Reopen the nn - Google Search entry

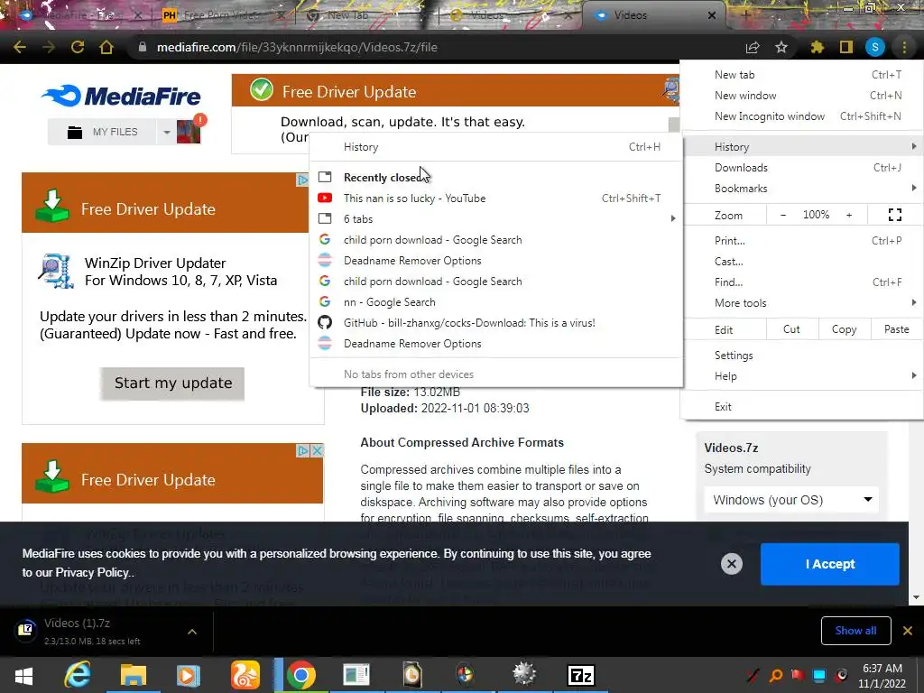[x=496, y=302]
